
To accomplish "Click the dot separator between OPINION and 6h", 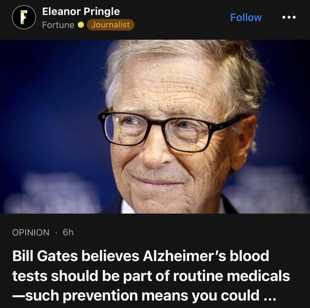I will pos(56,233).
